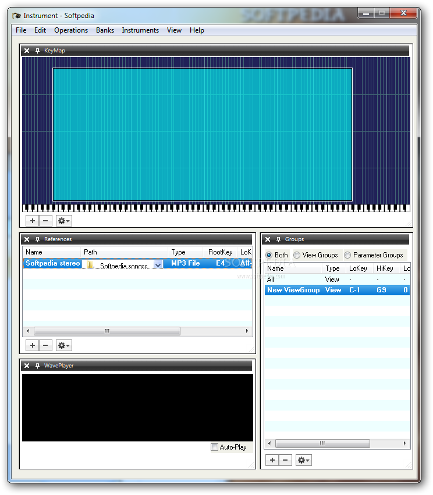Click Groups scrollbar left arrow

(269, 444)
